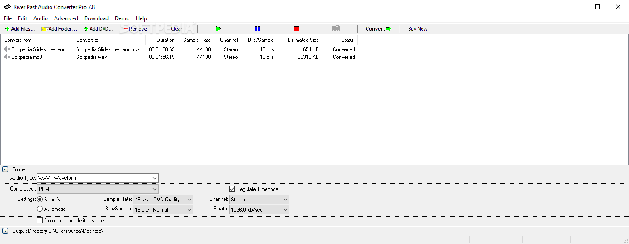This screenshot has width=629, height=244.
Task: Select Softpedia Slideshow_audi... source entry
Action: coord(41,49)
